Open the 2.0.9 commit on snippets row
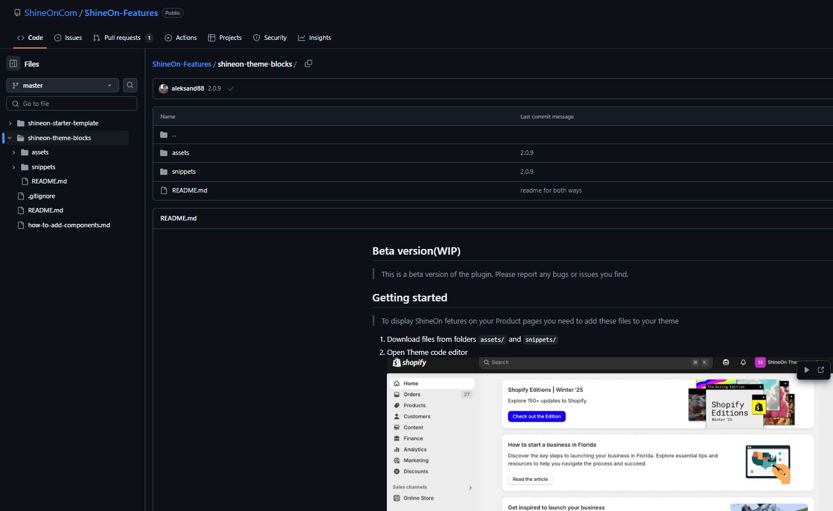 coord(527,171)
